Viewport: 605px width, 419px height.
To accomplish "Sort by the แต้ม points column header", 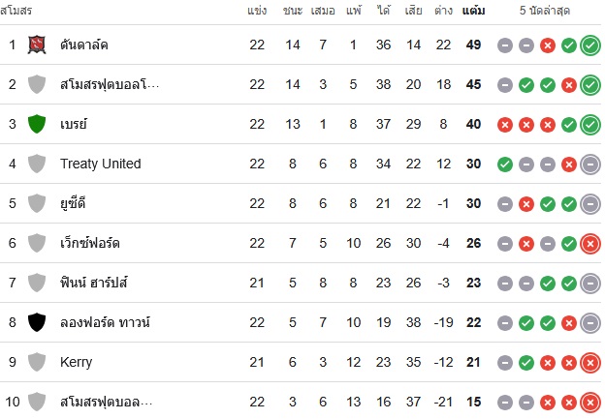I will [473, 11].
